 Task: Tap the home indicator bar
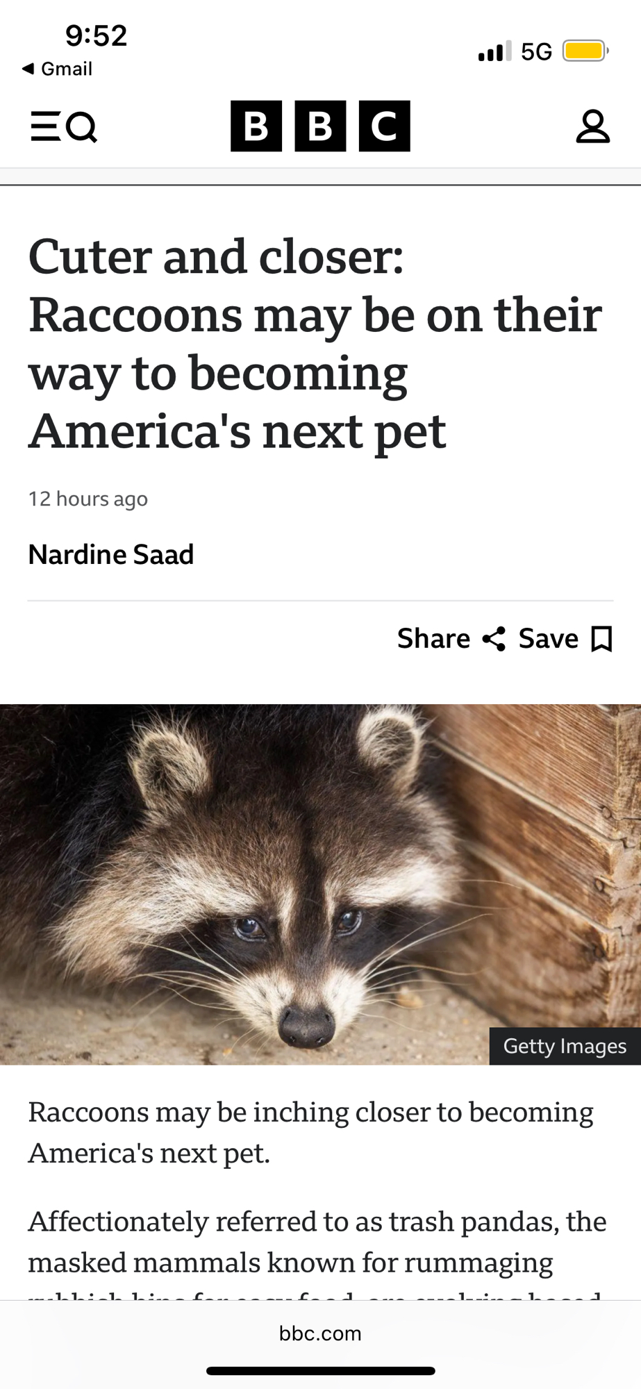pos(320,1371)
